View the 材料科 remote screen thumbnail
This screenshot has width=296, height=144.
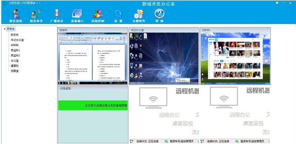(235, 58)
